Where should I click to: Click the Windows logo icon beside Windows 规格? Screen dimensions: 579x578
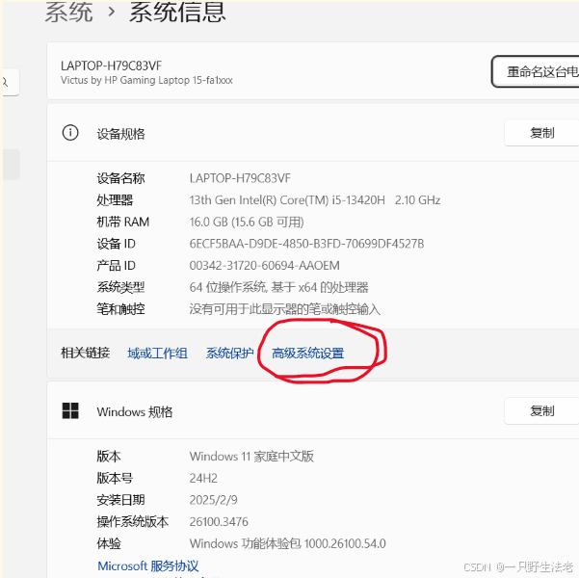[70, 410]
